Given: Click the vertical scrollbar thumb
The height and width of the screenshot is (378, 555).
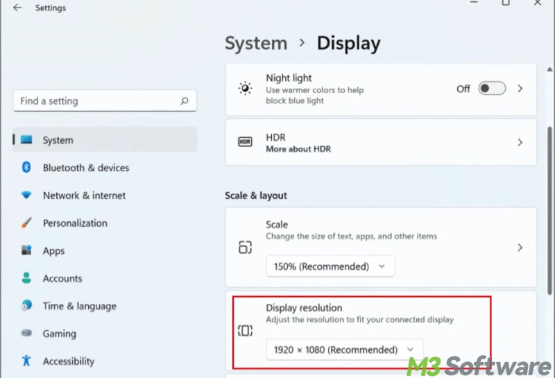Looking at the screenshot, I should 549,211.
